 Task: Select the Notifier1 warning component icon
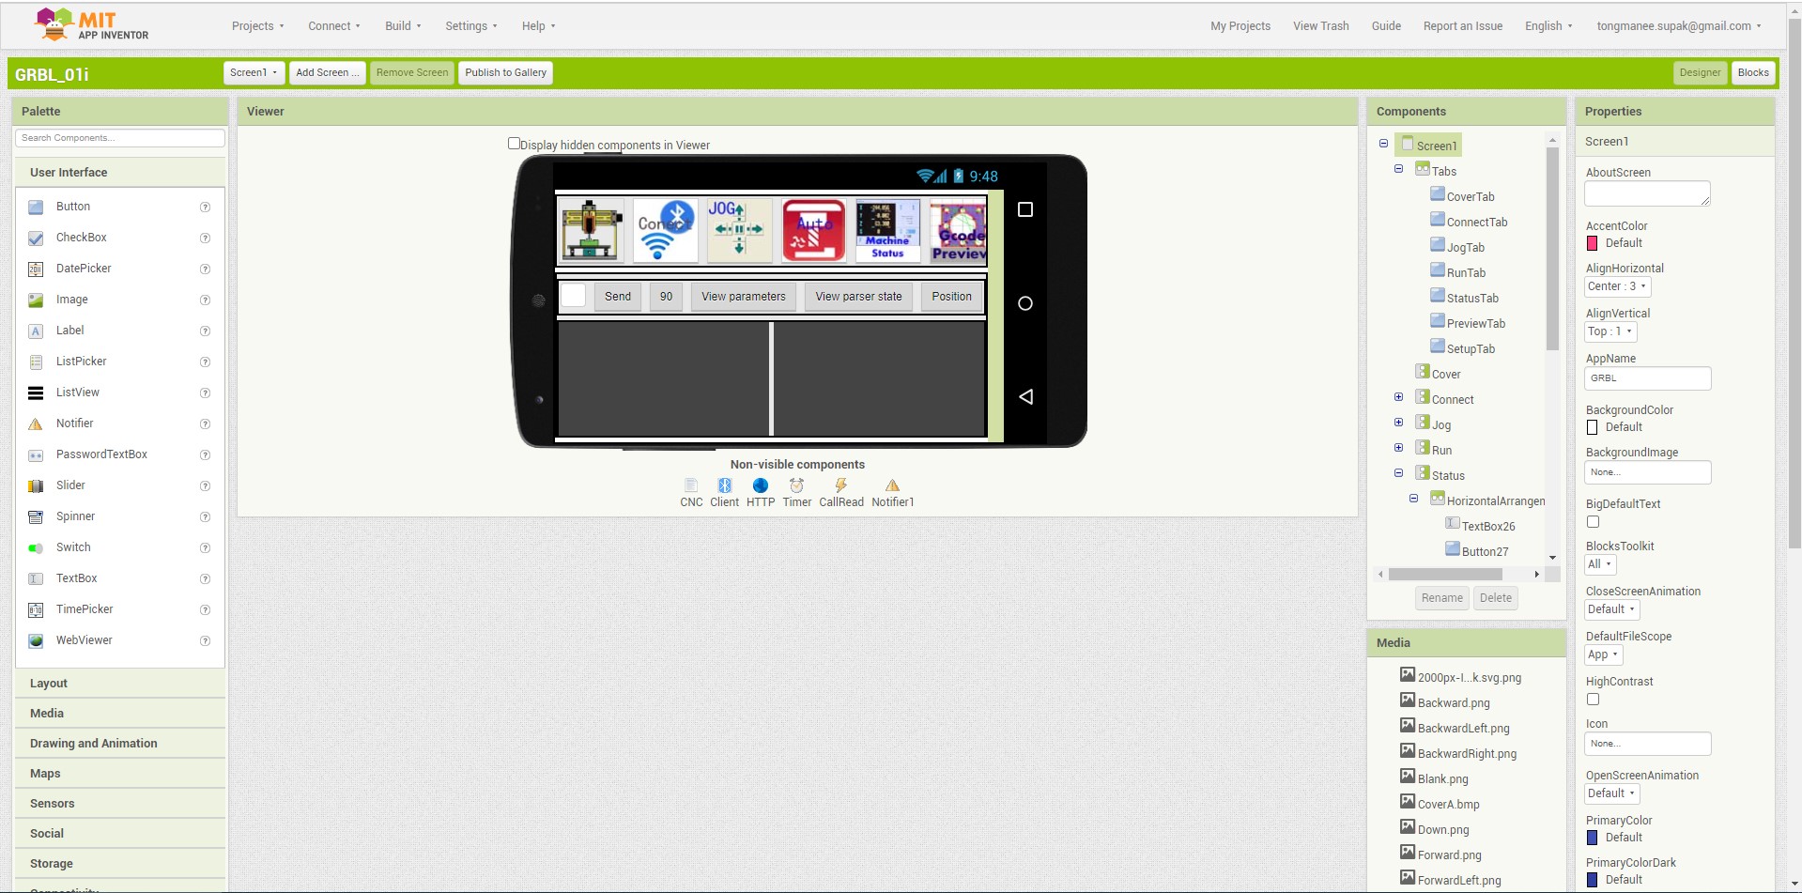pos(892,485)
